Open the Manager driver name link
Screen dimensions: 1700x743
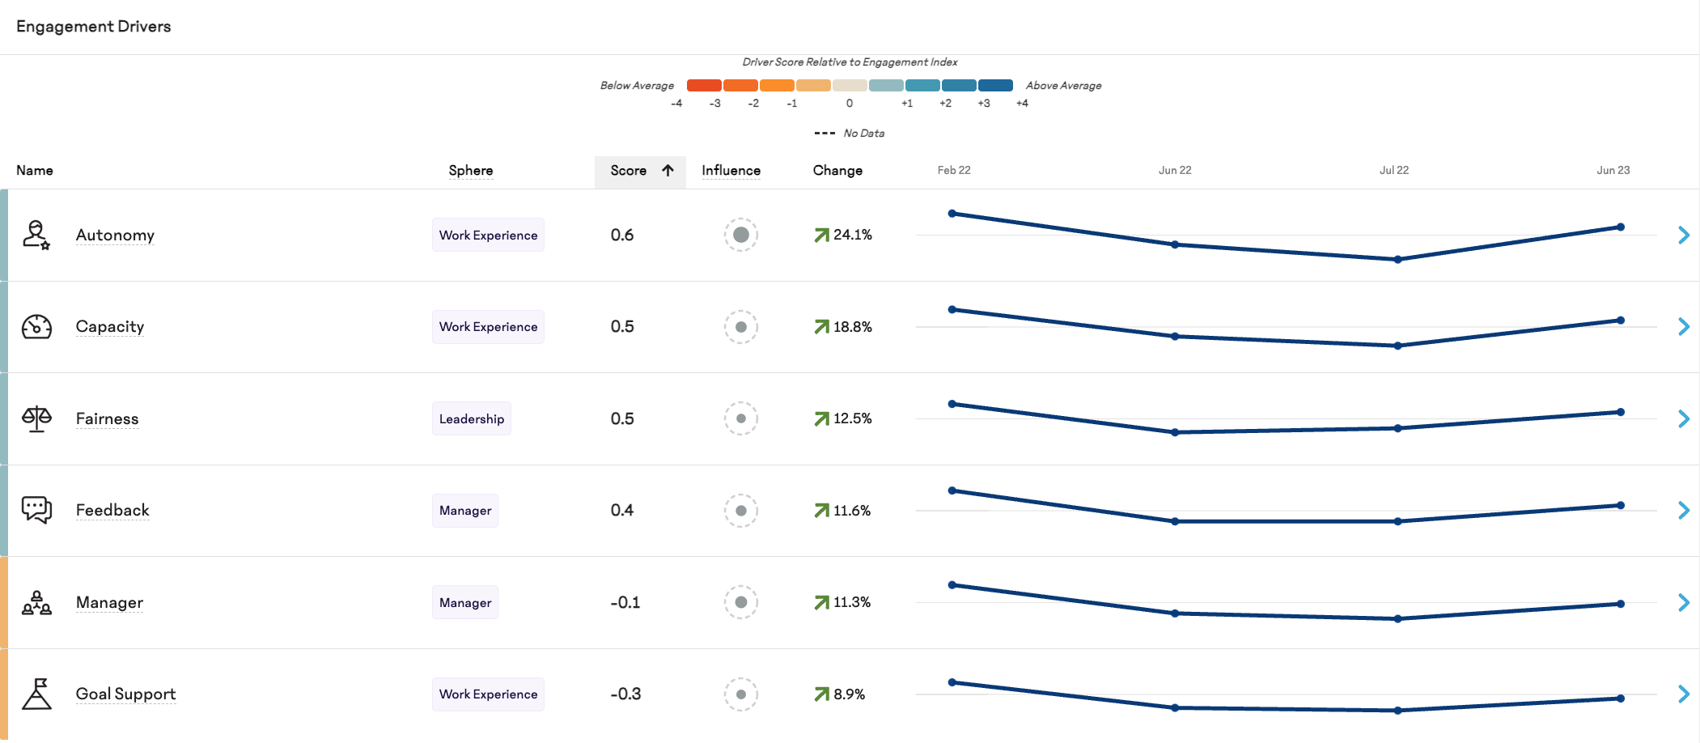coord(109,603)
